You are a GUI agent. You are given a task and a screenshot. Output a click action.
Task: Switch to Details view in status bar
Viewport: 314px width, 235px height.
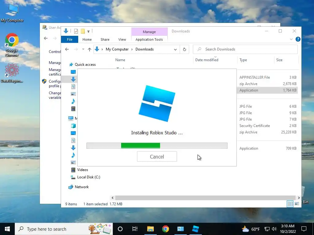pos(290,203)
